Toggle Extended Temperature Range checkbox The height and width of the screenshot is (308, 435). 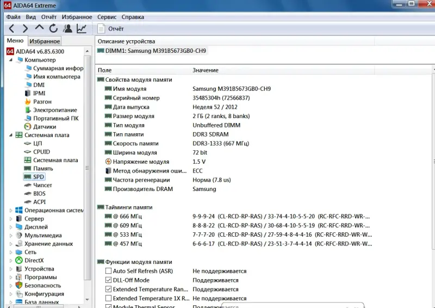pos(108,289)
